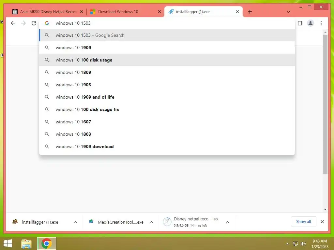Pick the 'windows 10 100 disk usage' suggestion

coord(167,60)
